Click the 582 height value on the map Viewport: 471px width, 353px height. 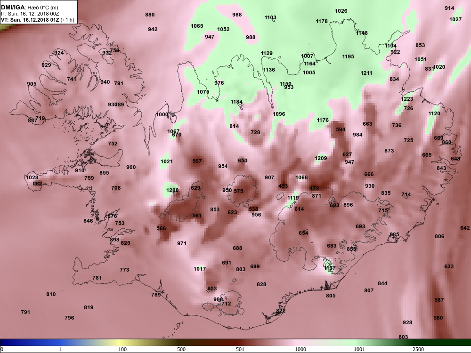pyautogui.click(x=37, y=184)
